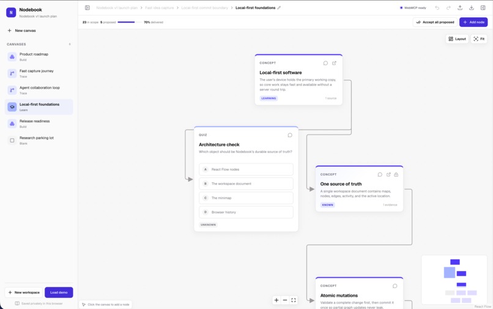
Task: Click the Local-first foundations learn icon
Action: click(x=12, y=107)
